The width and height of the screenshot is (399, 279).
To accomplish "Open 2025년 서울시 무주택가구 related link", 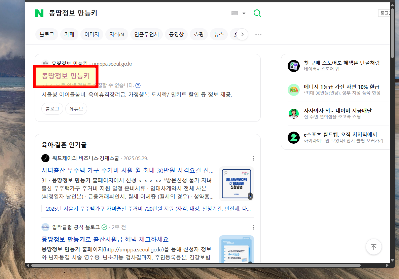I will tap(148, 209).
